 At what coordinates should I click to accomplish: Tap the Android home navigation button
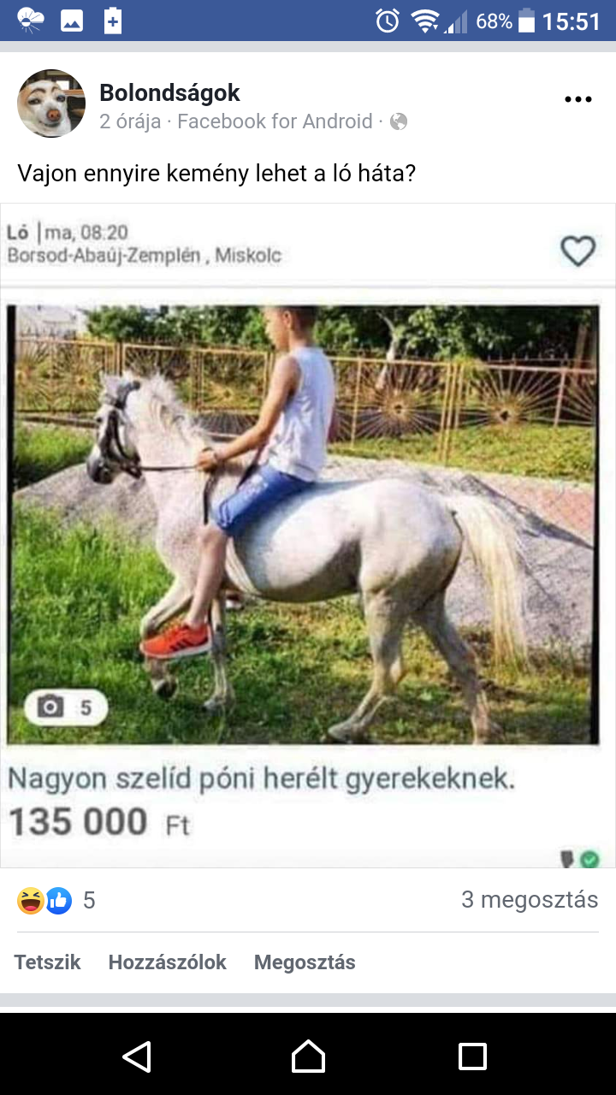click(308, 1057)
